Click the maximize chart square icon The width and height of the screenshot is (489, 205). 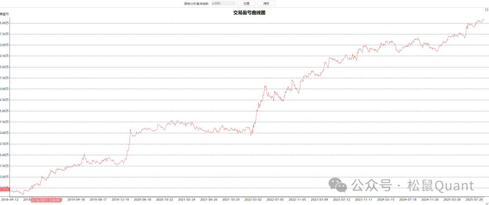486,10
